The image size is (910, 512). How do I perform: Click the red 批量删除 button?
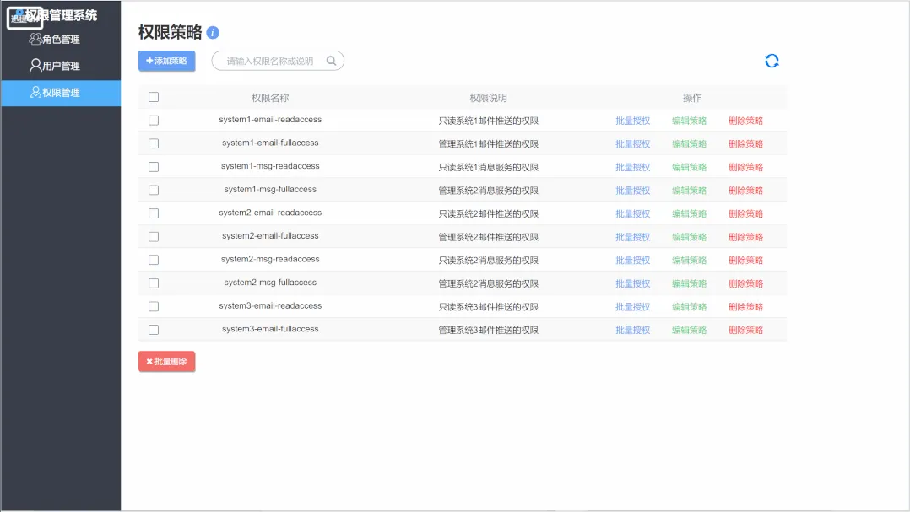point(166,361)
